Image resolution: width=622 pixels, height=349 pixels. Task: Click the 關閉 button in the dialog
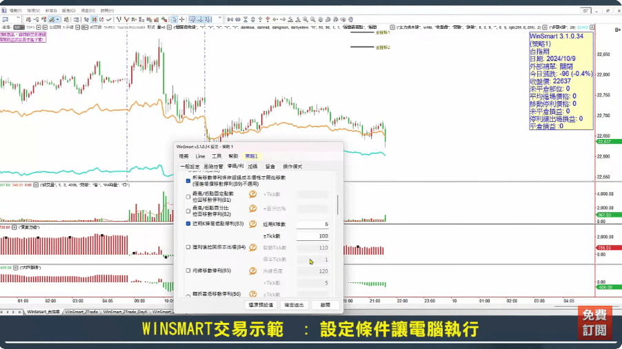coord(325,305)
